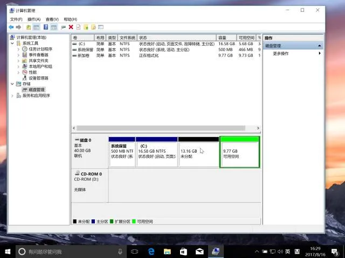Screen dimensions: 345x258
Task: Sort by the 状态 column header
Action: point(177,38)
